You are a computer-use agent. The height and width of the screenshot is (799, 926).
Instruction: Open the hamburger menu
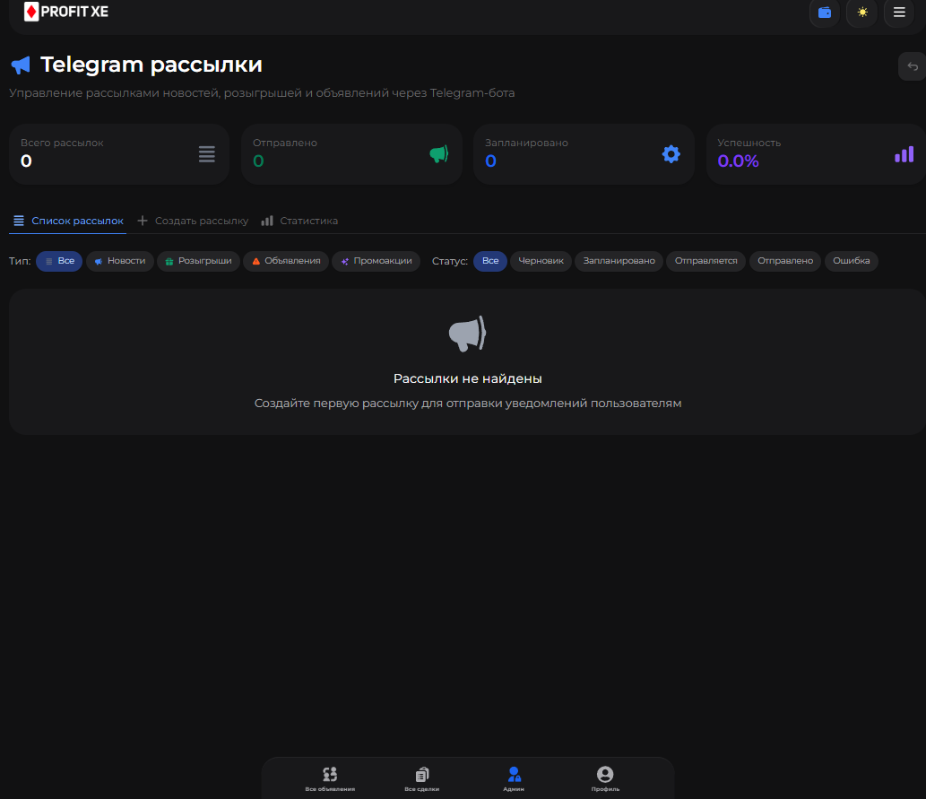[899, 13]
